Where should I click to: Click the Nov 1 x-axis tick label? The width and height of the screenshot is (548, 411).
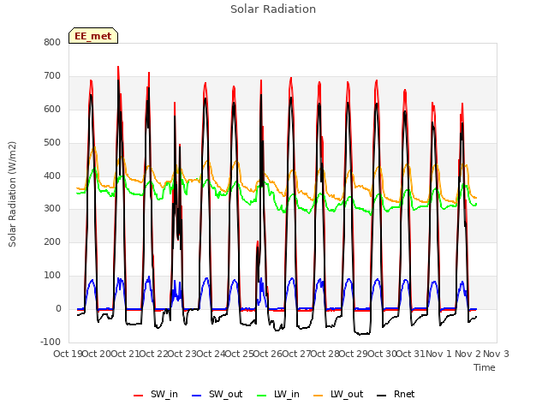pyautogui.click(x=439, y=354)
